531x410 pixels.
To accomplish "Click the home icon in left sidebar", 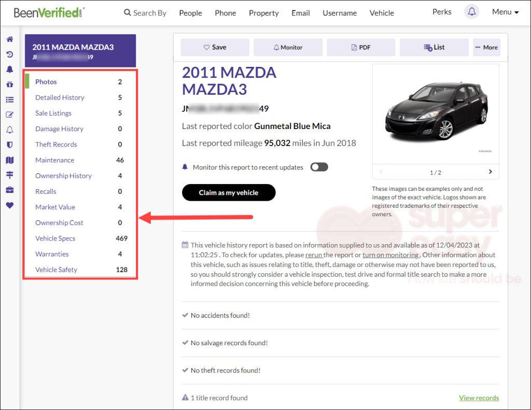I will point(10,39).
